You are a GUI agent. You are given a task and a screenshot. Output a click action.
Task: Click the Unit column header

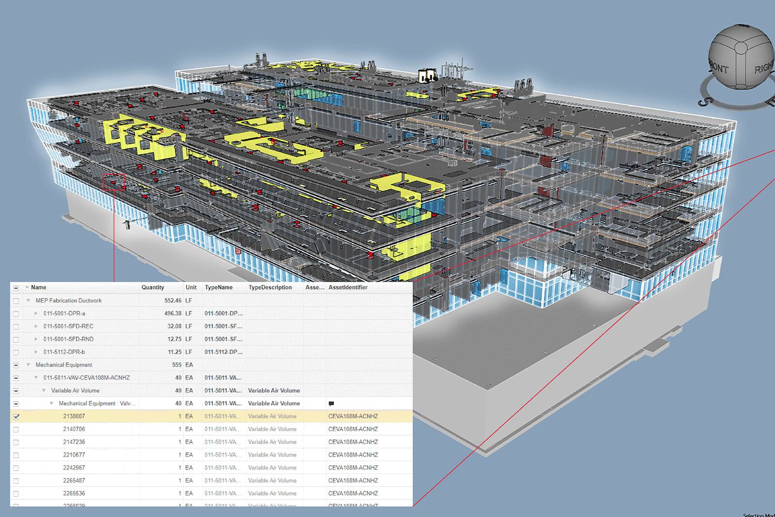coord(191,287)
